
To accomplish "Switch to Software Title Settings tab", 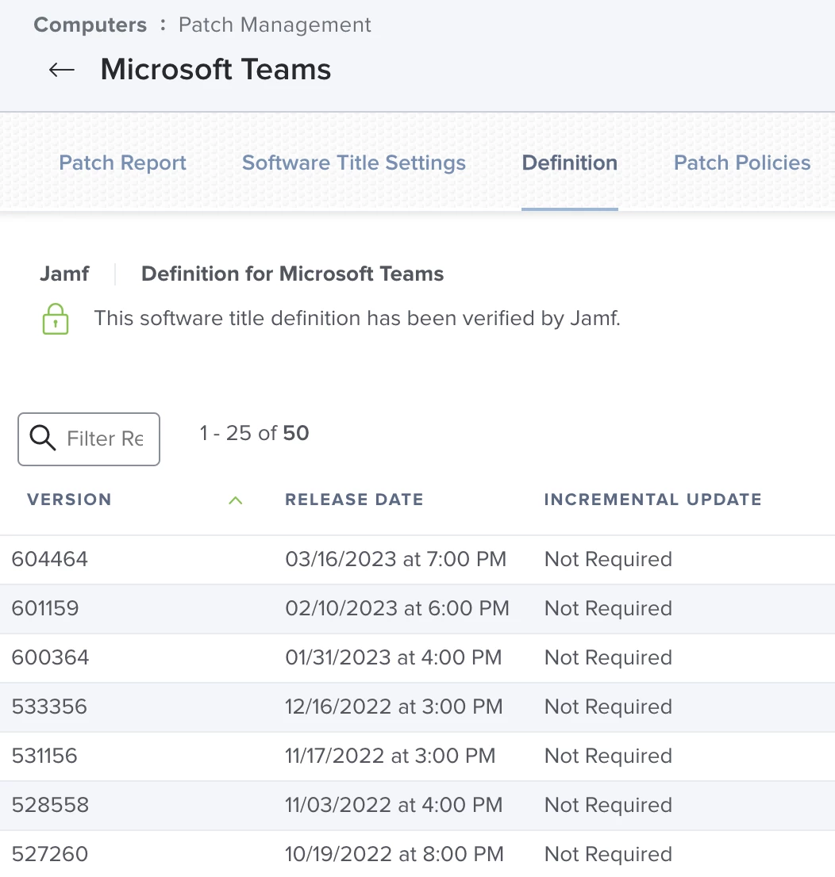I will pyautogui.click(x=354, y=163).
